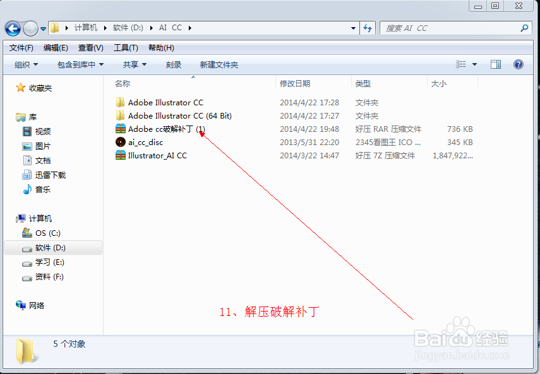Click the 文档 document icon
The image size is (540, 374).
[x=27, y=160]
